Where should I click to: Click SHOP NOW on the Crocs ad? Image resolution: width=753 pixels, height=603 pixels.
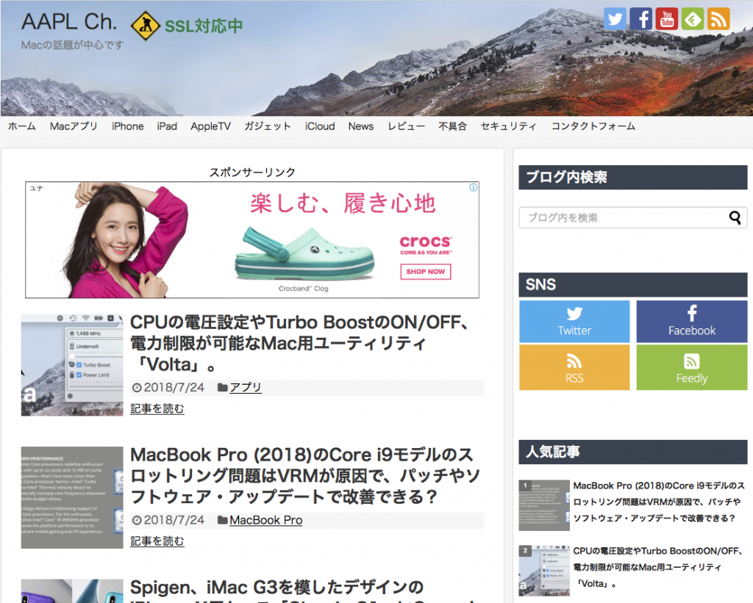425,272
